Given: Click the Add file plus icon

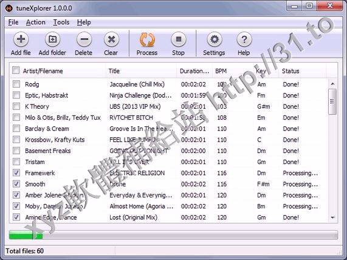Looking at the screenshot, I should point(21,39).
